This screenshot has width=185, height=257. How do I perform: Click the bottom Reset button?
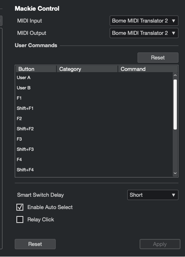point(35,244)
